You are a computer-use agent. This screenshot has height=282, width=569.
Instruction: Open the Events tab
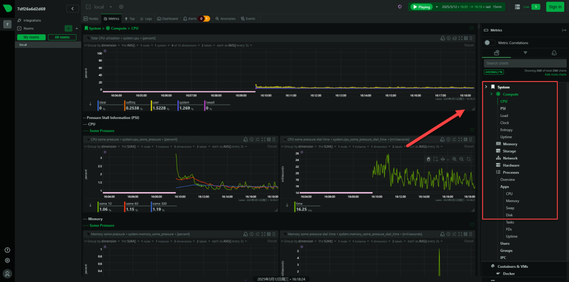tap(248, 18)
